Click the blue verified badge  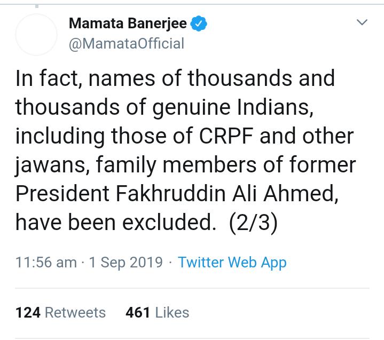[x=199, y=23]
